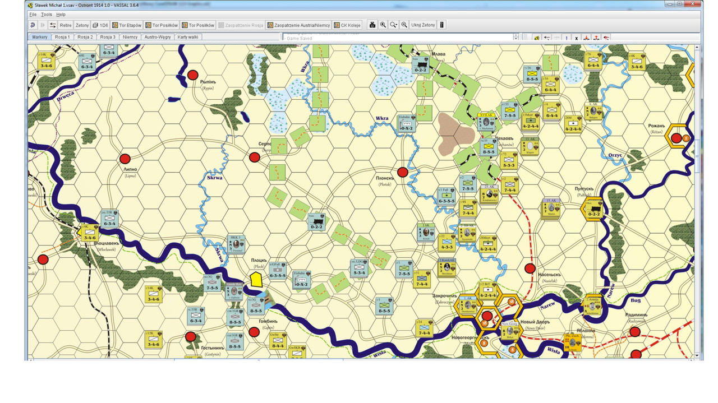The height and width of the screenshot is (403, 718).
Task: Open Zaopatrzenie Austria/Niemcy chart
Action: [x=298, y=25]
